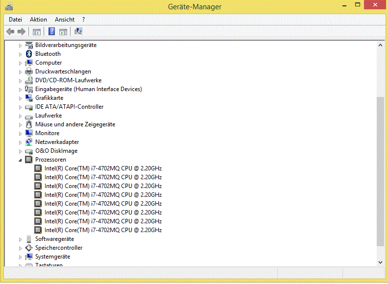The image size is (388, 284).
Task: Click the vertical scrollbar down arrow
Action: [x=380, y=262]
